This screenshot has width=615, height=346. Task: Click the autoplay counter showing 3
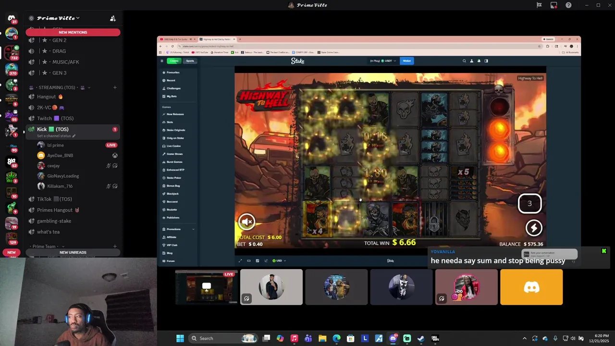point(529,203)
